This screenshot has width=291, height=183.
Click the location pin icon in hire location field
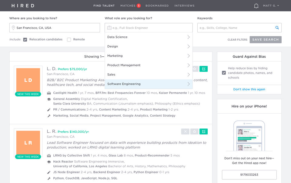(x=13, y=28)
